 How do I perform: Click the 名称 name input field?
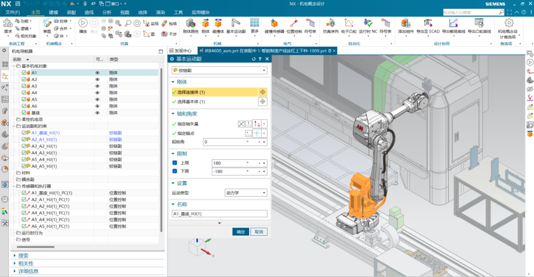[x=219, y=214]
